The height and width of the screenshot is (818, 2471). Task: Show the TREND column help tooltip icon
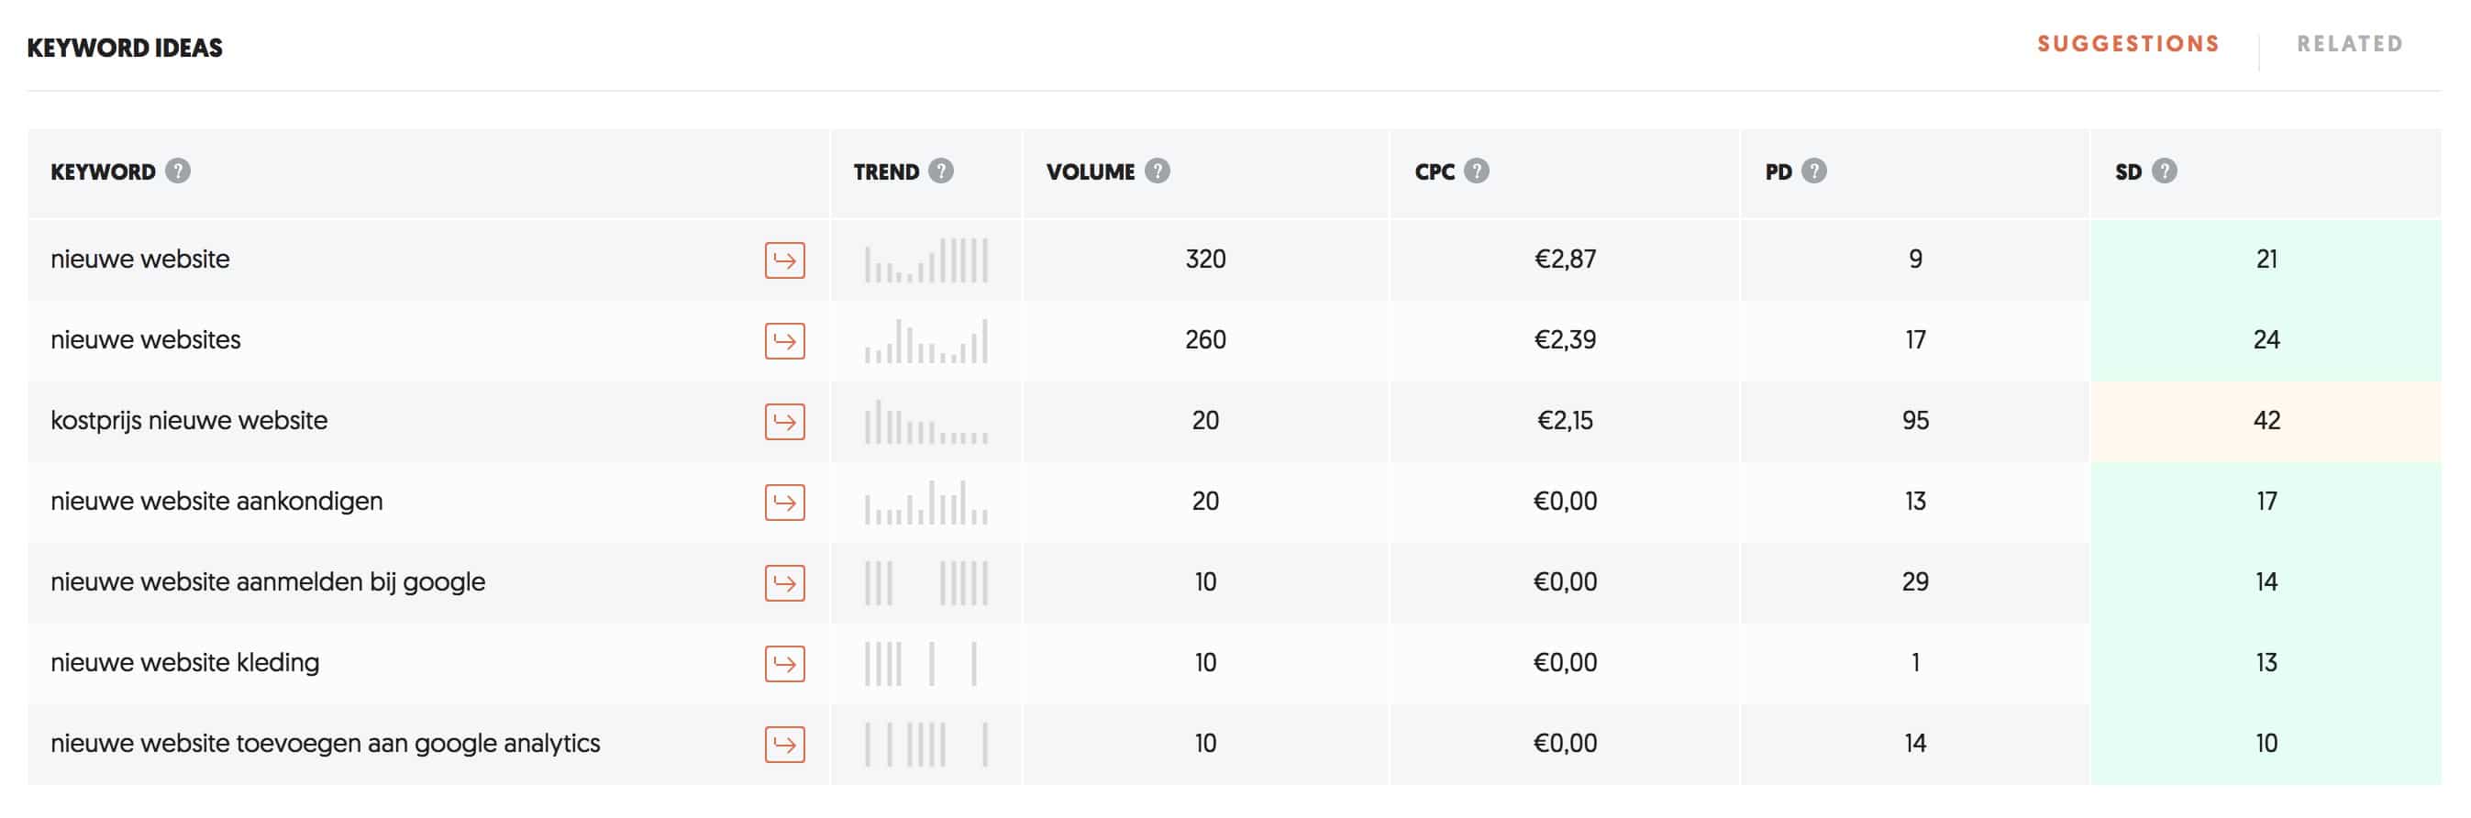coord(941,171)
